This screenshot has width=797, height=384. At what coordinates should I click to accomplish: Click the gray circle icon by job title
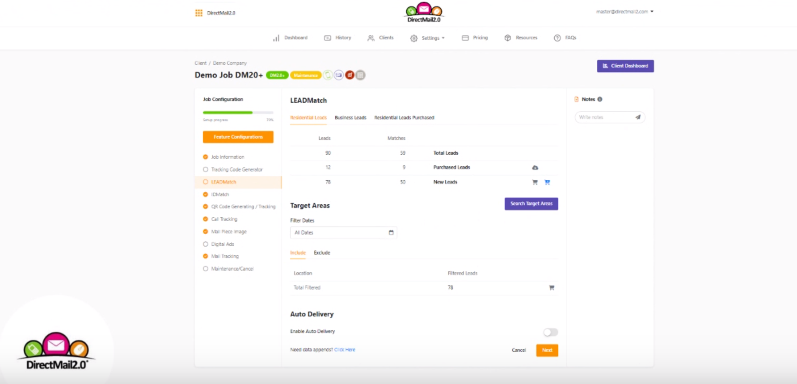point(361,75)
